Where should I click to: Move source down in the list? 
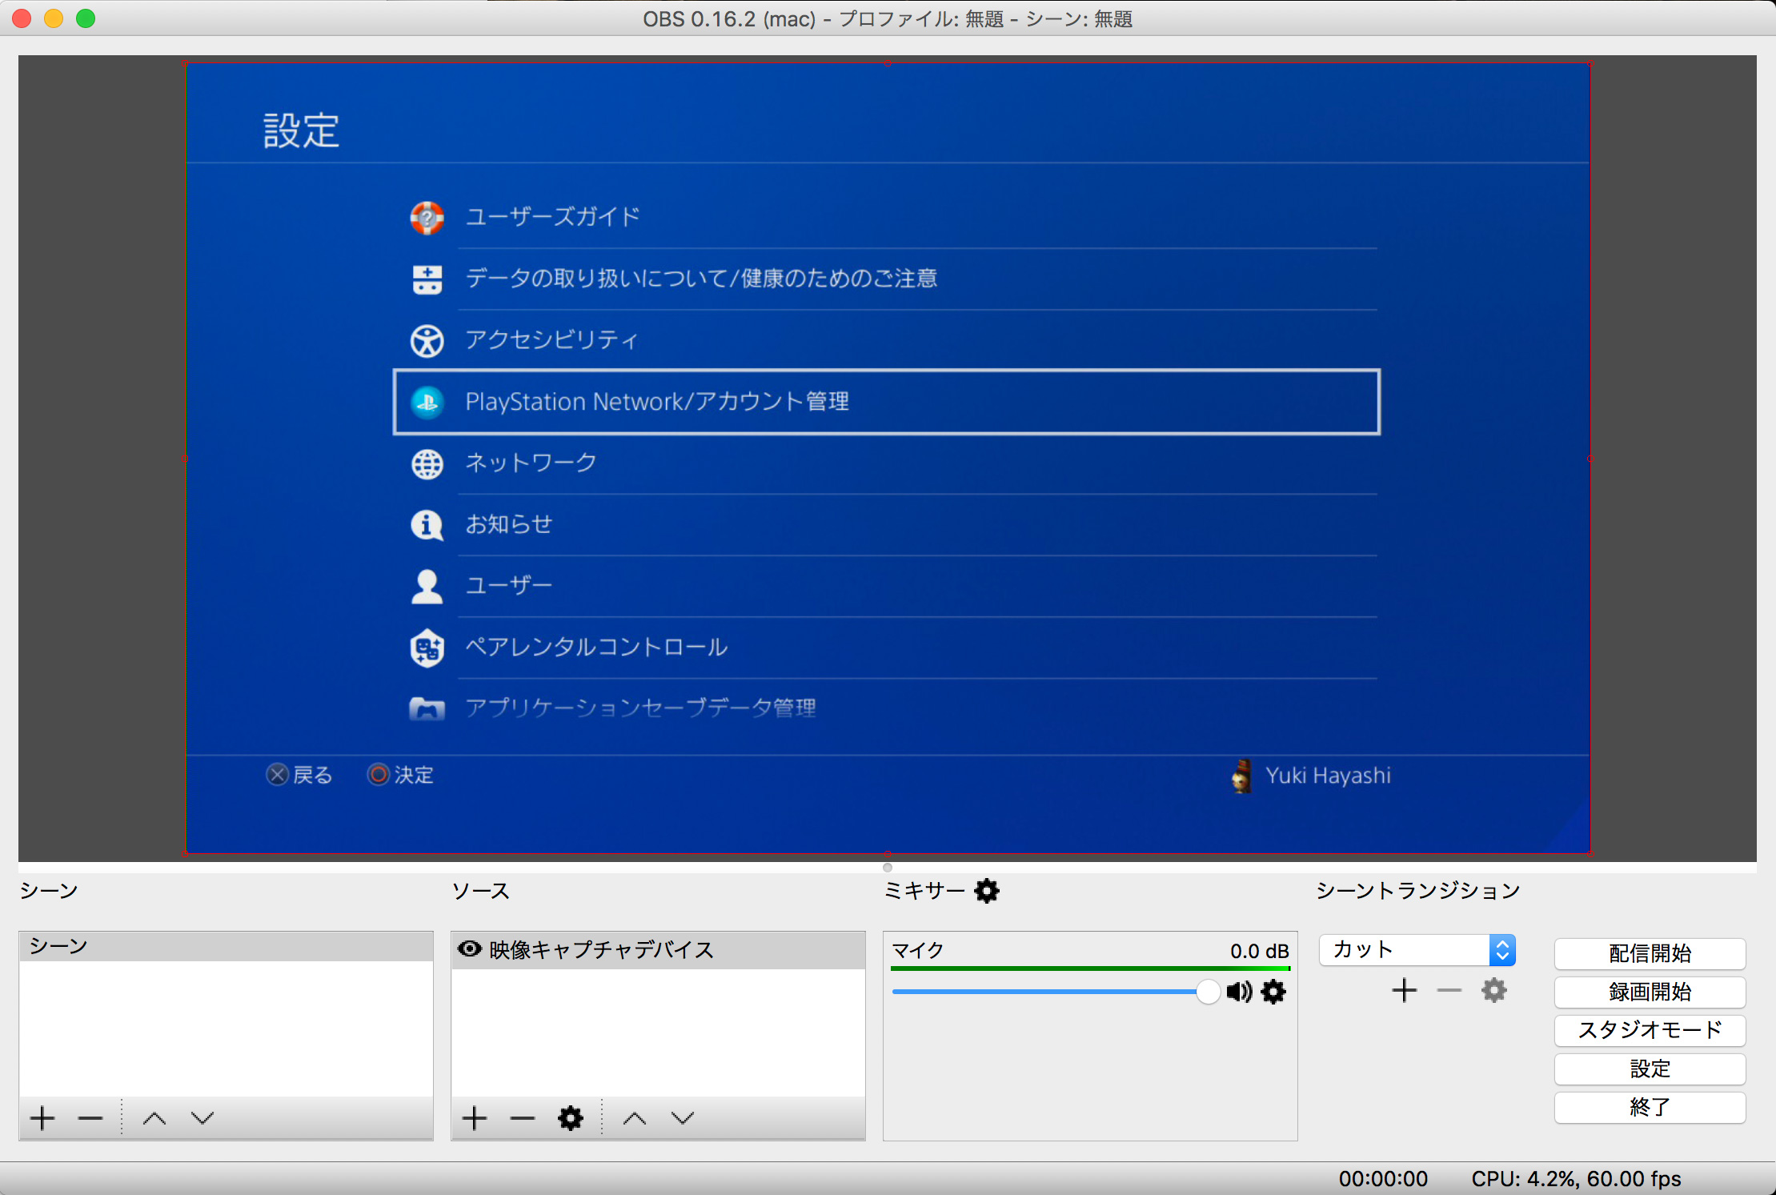point(683,1118)
